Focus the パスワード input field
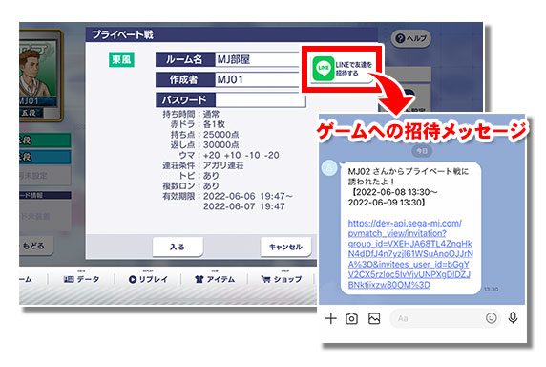The image size is (546, 367). pyautogui.click(x=261, y=100)
